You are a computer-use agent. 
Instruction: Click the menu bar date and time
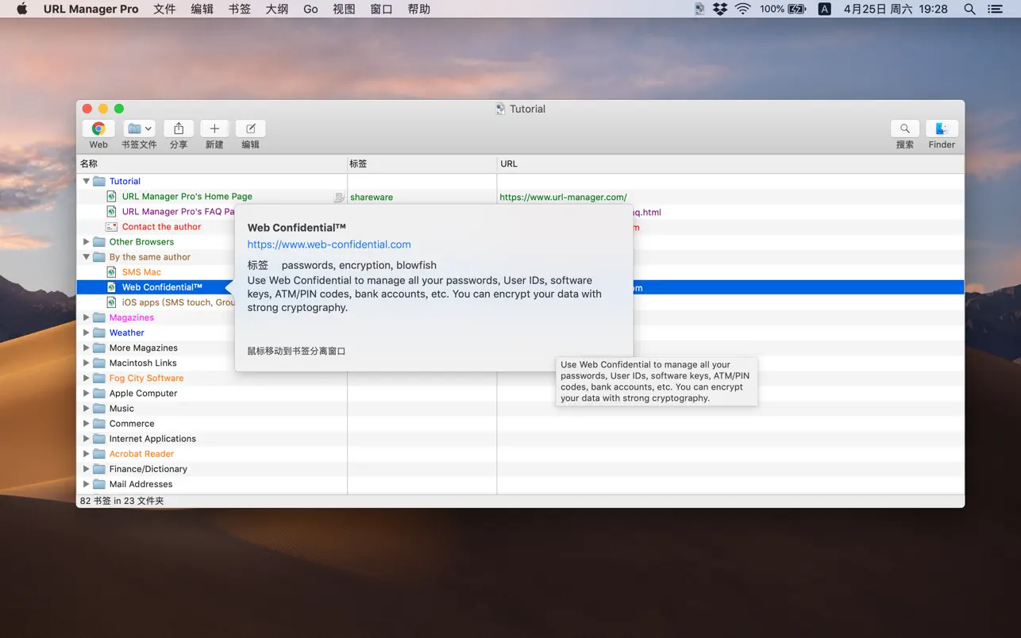(x=896, y=10)
